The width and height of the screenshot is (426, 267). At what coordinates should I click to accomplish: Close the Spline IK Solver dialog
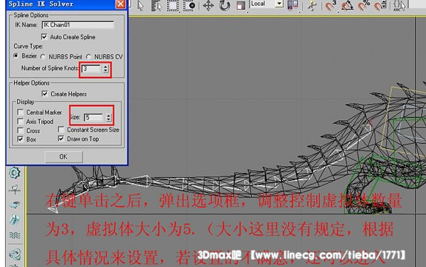point(120,4)
